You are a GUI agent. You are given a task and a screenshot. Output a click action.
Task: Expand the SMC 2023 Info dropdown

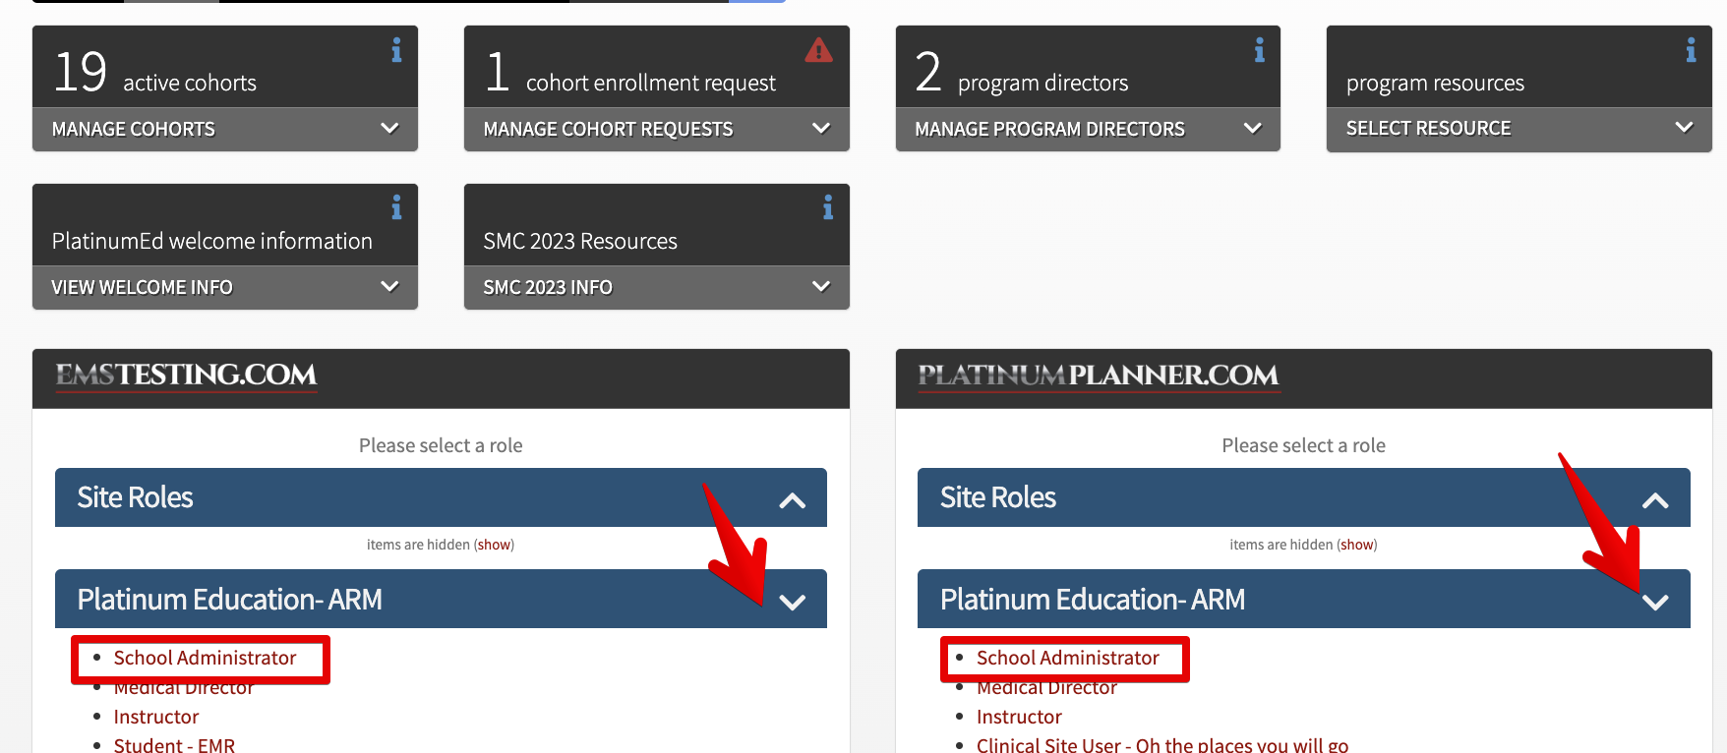point(657,287)
